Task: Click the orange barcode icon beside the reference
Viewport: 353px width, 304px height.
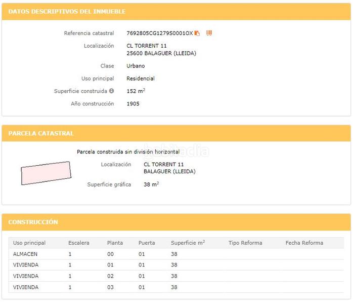Action: coord(209,33)
